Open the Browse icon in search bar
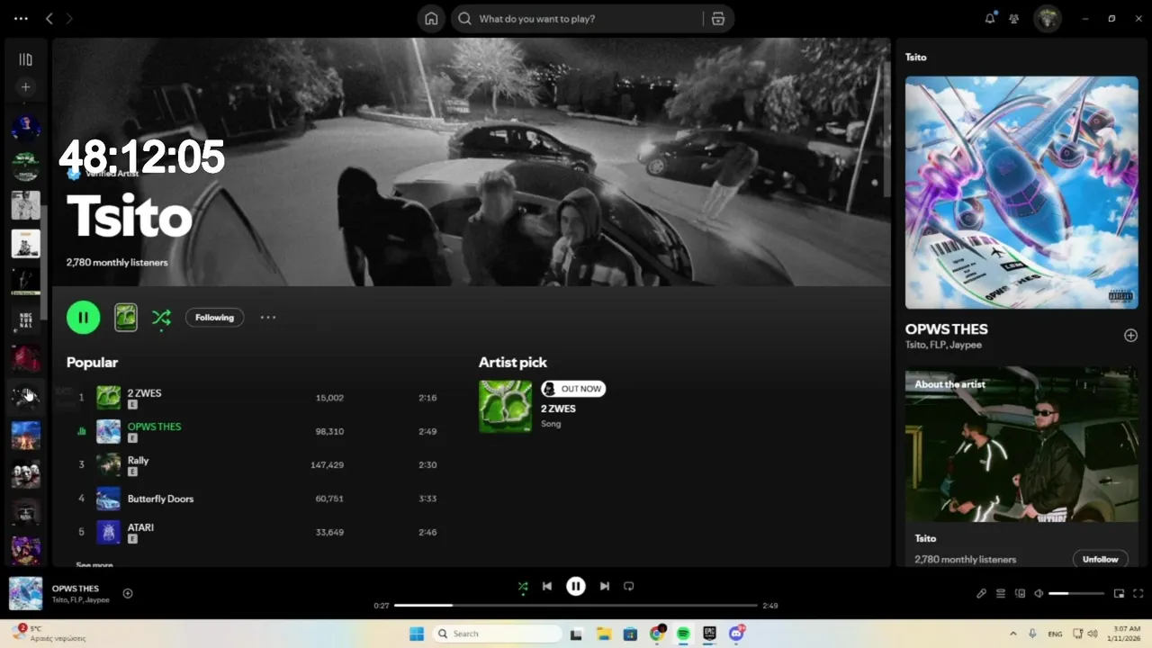The height and width of the screenshot is (648, 1152). point(717,19)
